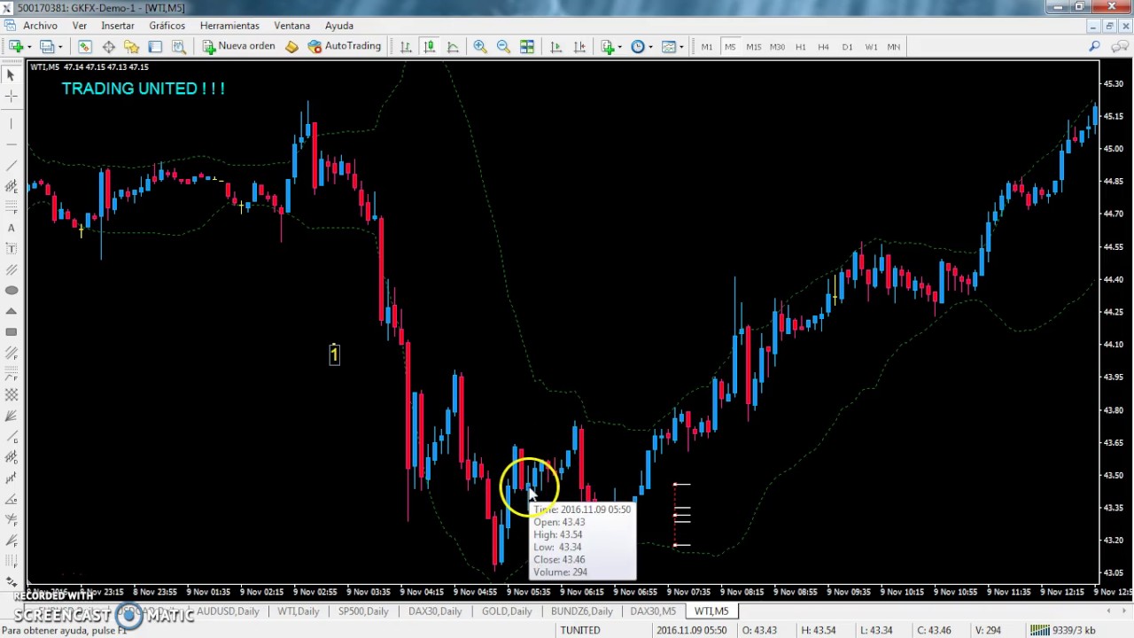
Task: Switch the chart to candlesticks mode
Action: coord(429,47)
